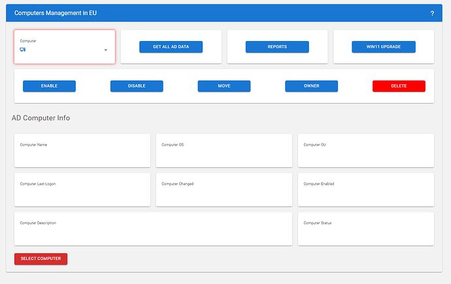Click the Computer OS field
Viewport: 451px width, 284px height.
pyautogui.click(x=224, y=150)
